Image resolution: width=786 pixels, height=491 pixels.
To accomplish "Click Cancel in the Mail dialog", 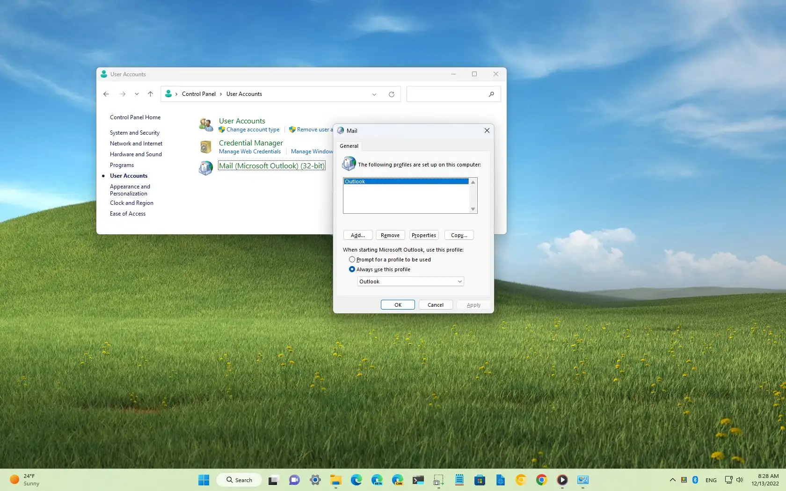I will (436, 305).
